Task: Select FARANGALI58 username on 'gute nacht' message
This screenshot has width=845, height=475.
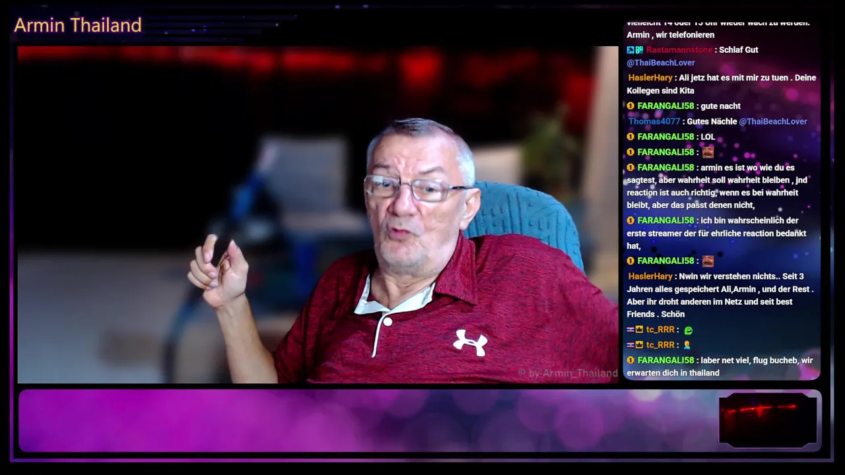Action: (665, 106)
